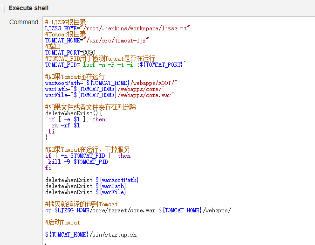The image size is (315, 245).
Task: Click the 'deleteWhenExist ${warFile}' line
Action: tap(86, 192)
